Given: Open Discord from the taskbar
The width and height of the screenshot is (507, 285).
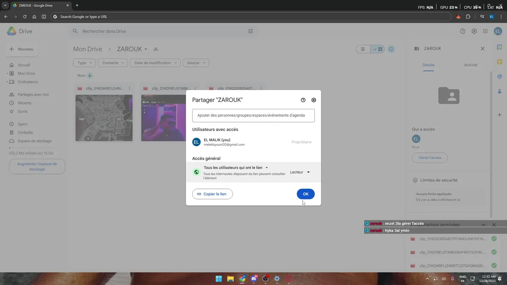Looking at the screenshot, I should pyautogui.click(x=254, y=279).
